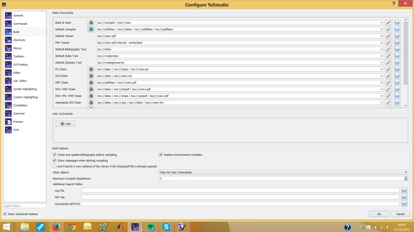Click the Default Compiler run icon
This screenshot has width=414, height=232.
[91, 29]
